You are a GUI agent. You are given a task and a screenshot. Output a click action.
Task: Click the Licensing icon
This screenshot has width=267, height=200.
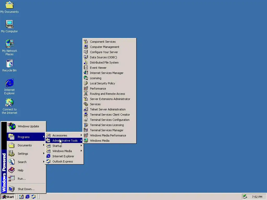click(x=86, y=78)
